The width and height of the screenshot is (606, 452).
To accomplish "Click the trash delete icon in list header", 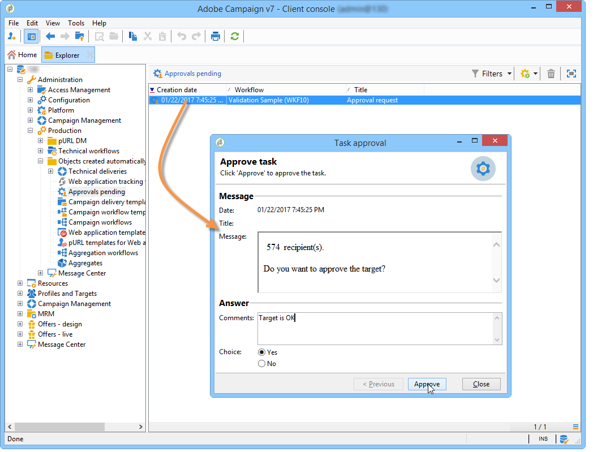I will click(x=551, y=74).
